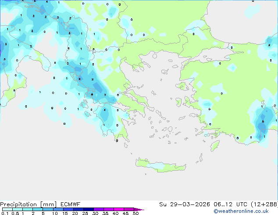The image size is (278, 215).
Task: Click the 'Precipitation [mm]' title text
Action: click(28, 204)
